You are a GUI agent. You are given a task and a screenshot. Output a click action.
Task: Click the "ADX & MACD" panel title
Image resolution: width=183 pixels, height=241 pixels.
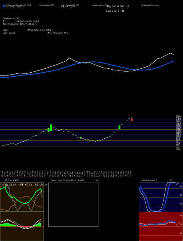click(x=12, y=180)
